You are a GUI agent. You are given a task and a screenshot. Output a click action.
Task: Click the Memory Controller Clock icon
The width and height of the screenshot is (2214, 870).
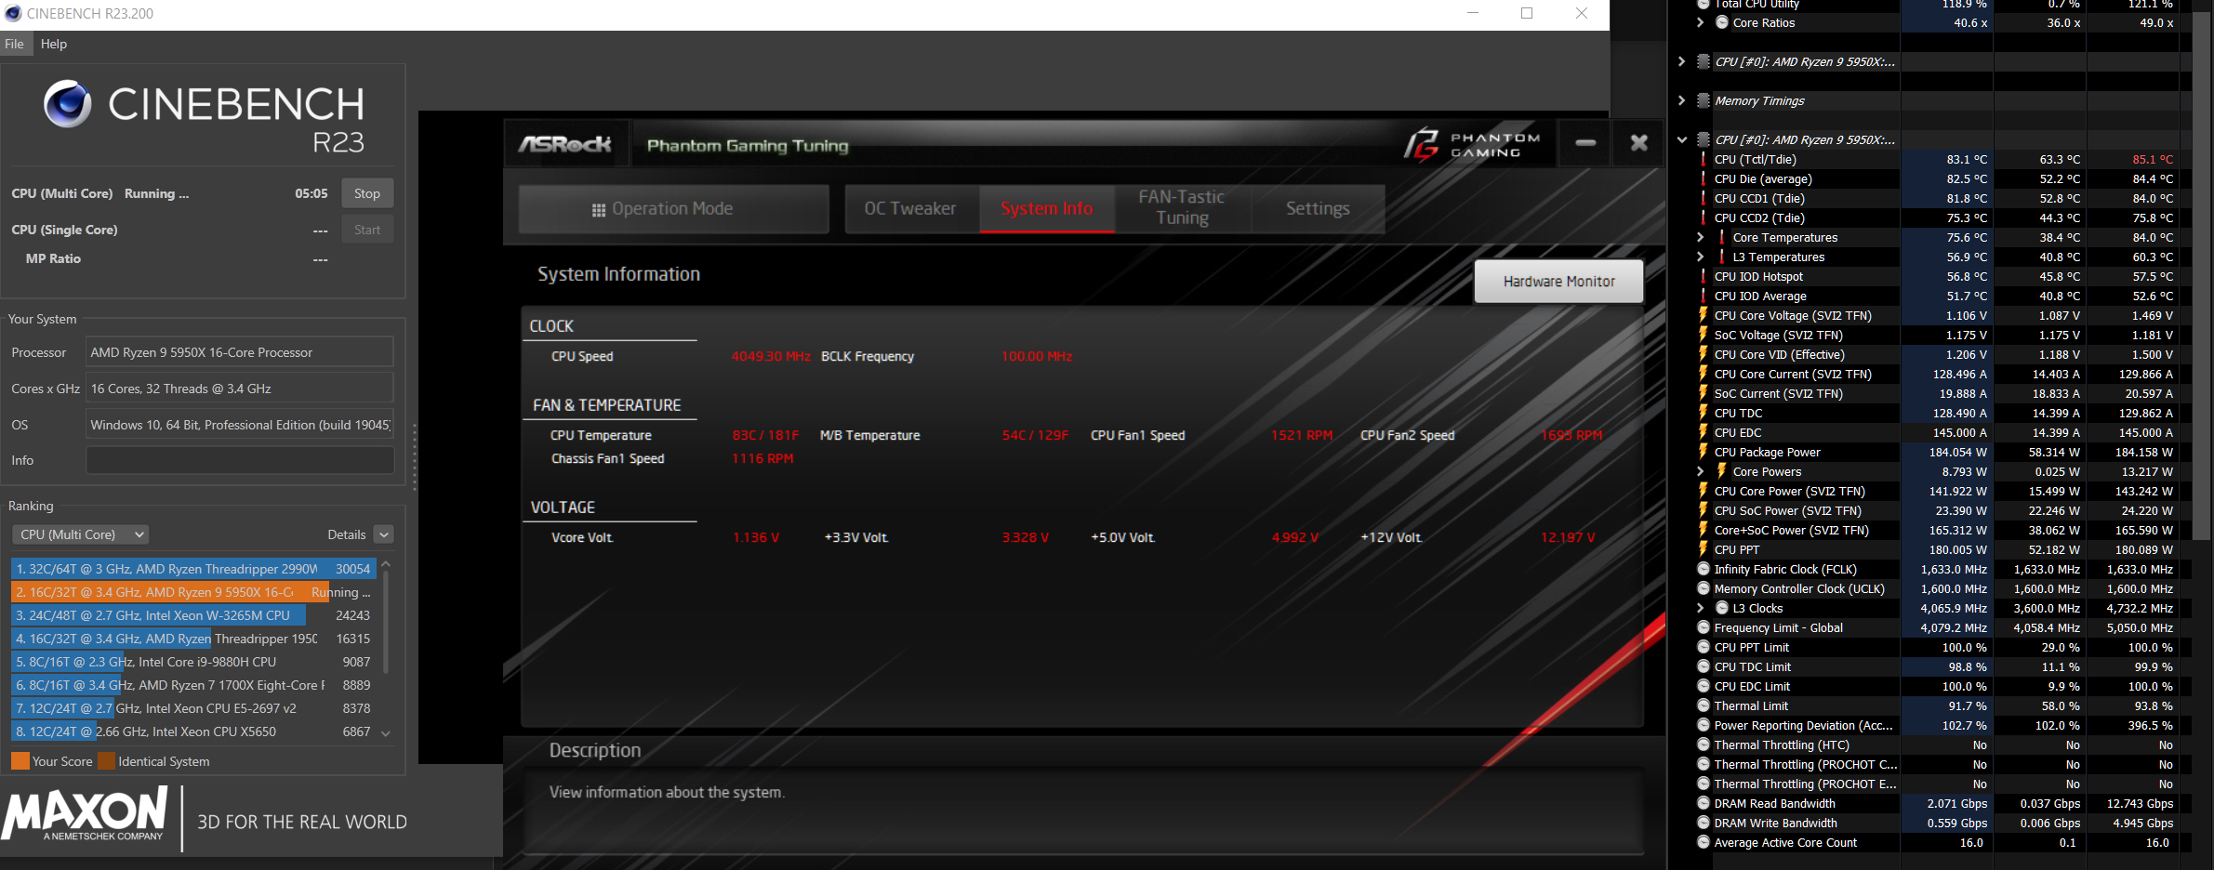point(1704,588)
